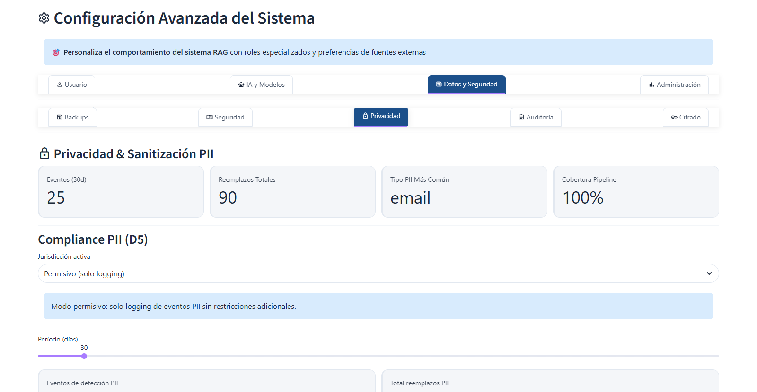Click the target icon in the info banner

point(56,52)
